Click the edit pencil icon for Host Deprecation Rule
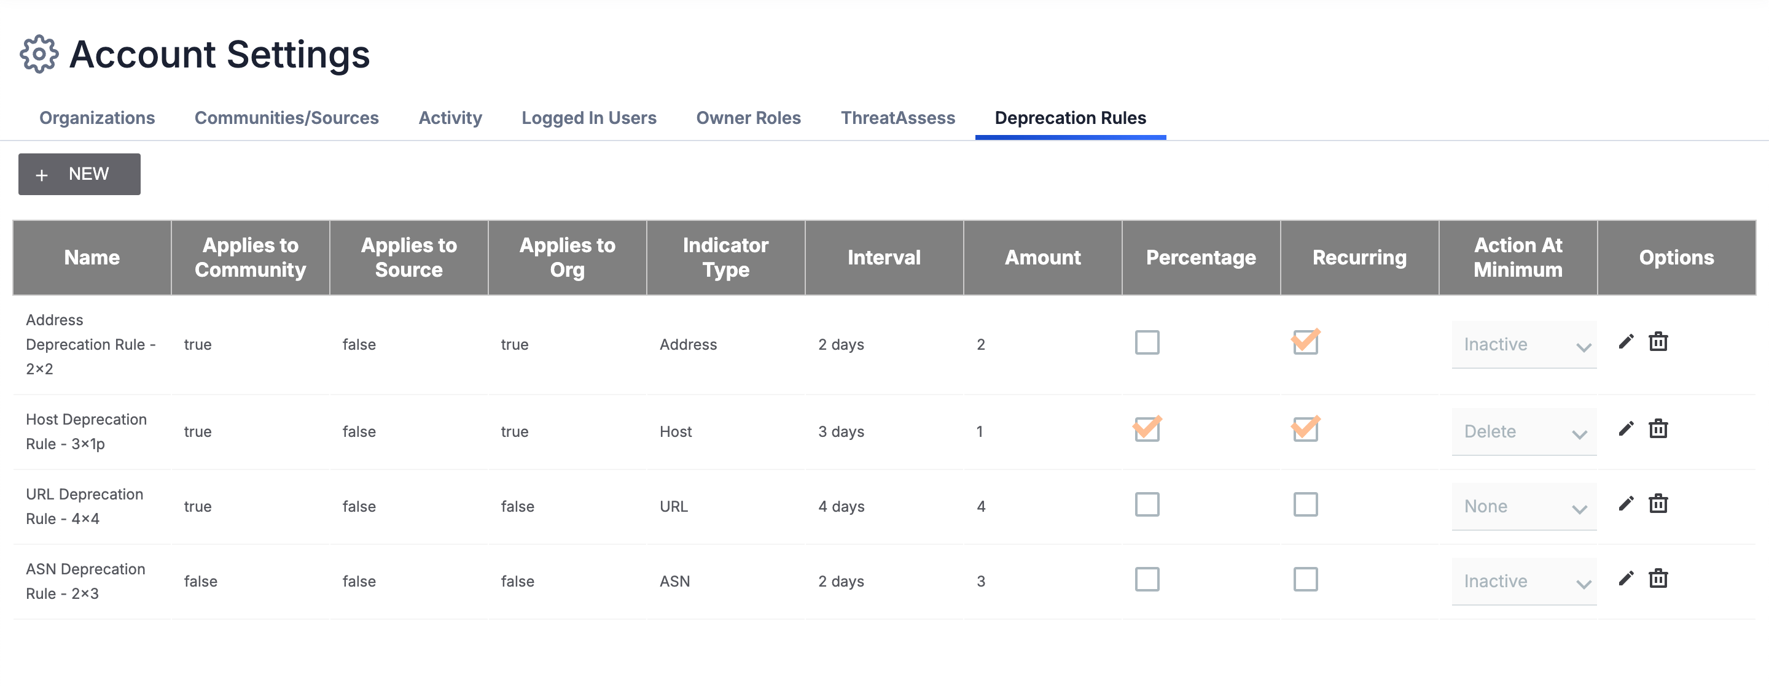Image resolution: width=1769 pixels, height=686 pixels. tap(1626, 429)
